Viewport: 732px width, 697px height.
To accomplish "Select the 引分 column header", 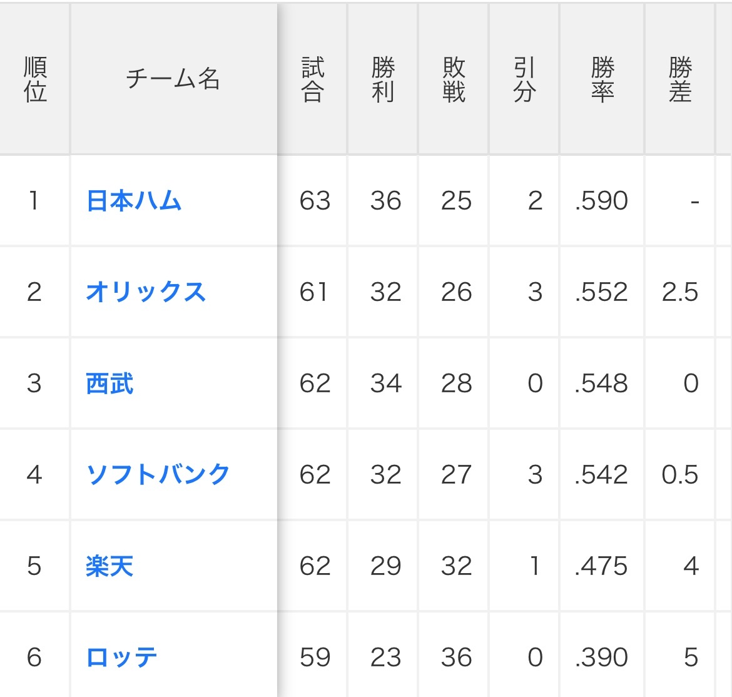I will pyautogui.click(x=524, y=79).
